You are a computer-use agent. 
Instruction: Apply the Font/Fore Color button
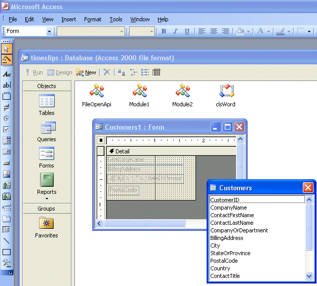[x=261, y=31]
